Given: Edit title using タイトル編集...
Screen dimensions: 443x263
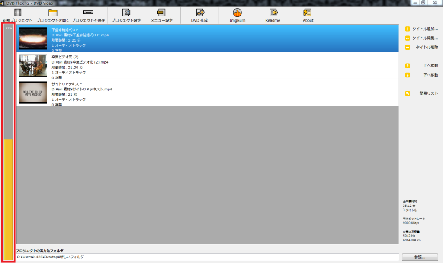Looking at the screenshot, I should click(421, 38).
